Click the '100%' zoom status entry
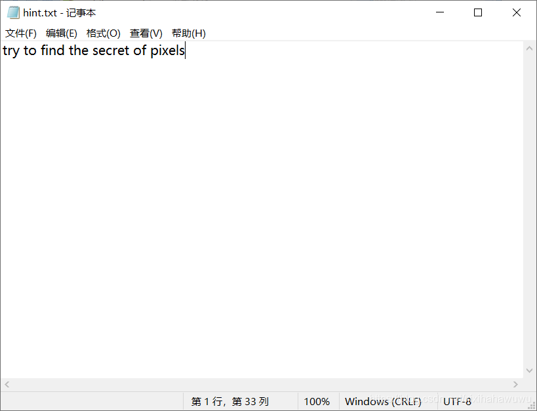The image size is (537, 411). (317, 401)
